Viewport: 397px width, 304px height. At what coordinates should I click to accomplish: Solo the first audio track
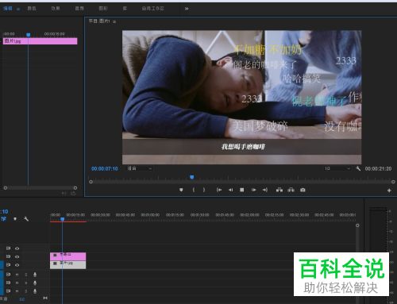(x=26, y=275)
